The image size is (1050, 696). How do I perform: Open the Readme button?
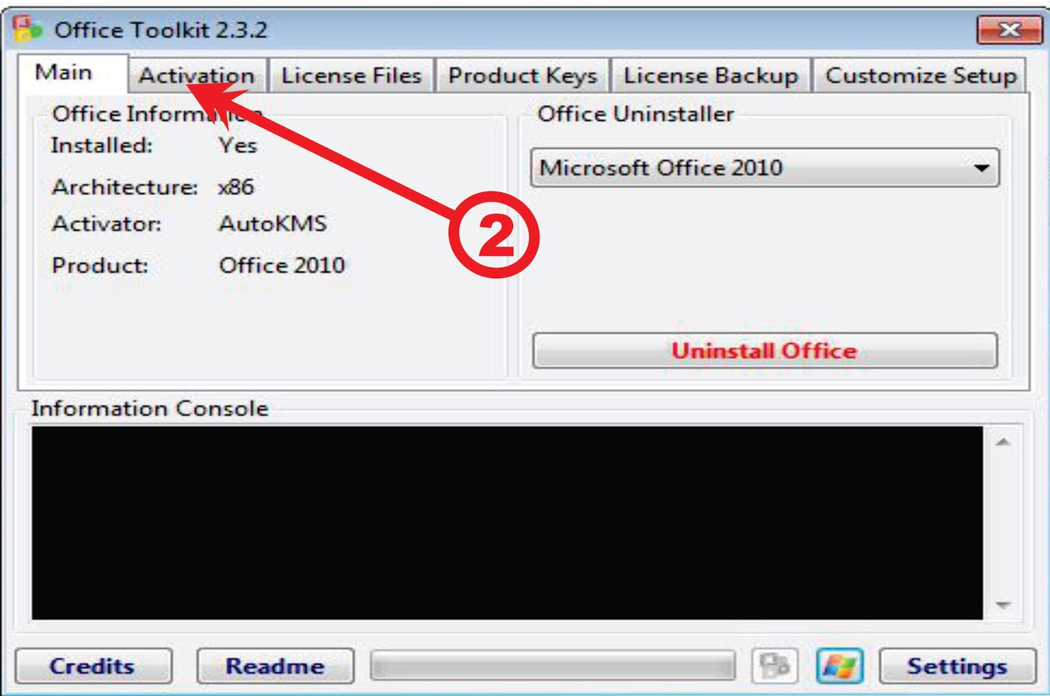(275, 666)
